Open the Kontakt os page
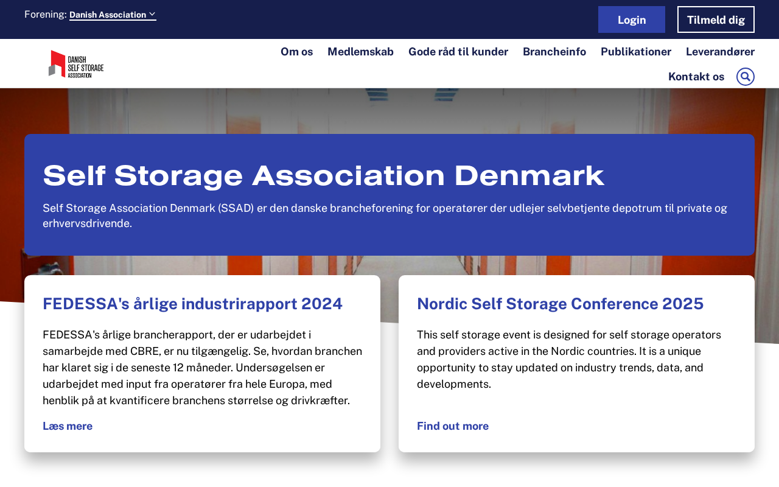 point(696,77)
